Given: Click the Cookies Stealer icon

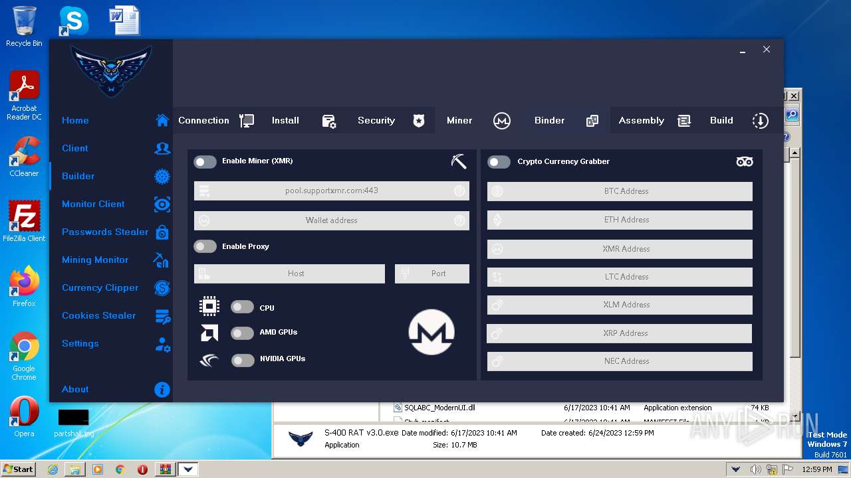Looking at the screenshot, I should click(x=162, y=316).
